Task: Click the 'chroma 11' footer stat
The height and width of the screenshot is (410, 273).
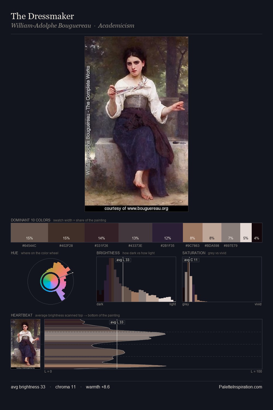Action: (x=66, y=387)
